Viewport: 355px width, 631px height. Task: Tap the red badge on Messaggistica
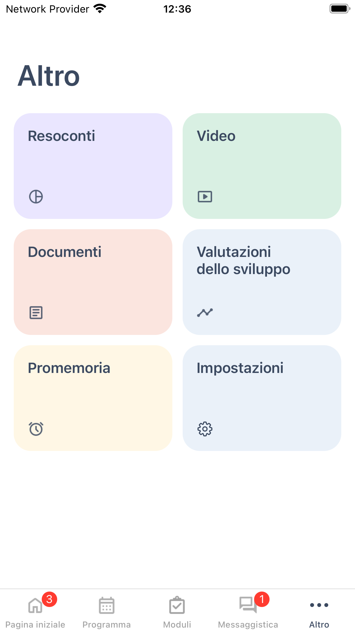(x=262, y=599)
